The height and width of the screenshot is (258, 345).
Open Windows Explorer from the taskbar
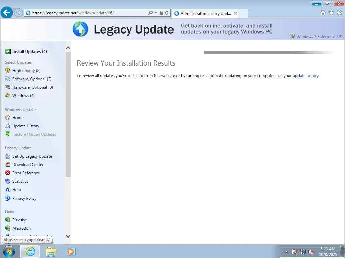click(51, 251)
